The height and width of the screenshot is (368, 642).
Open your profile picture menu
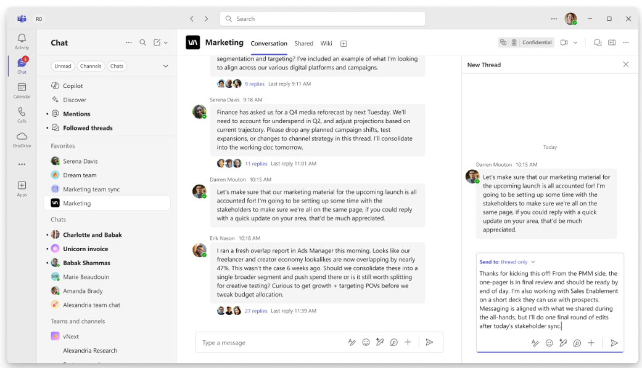(x=570, y=19)
